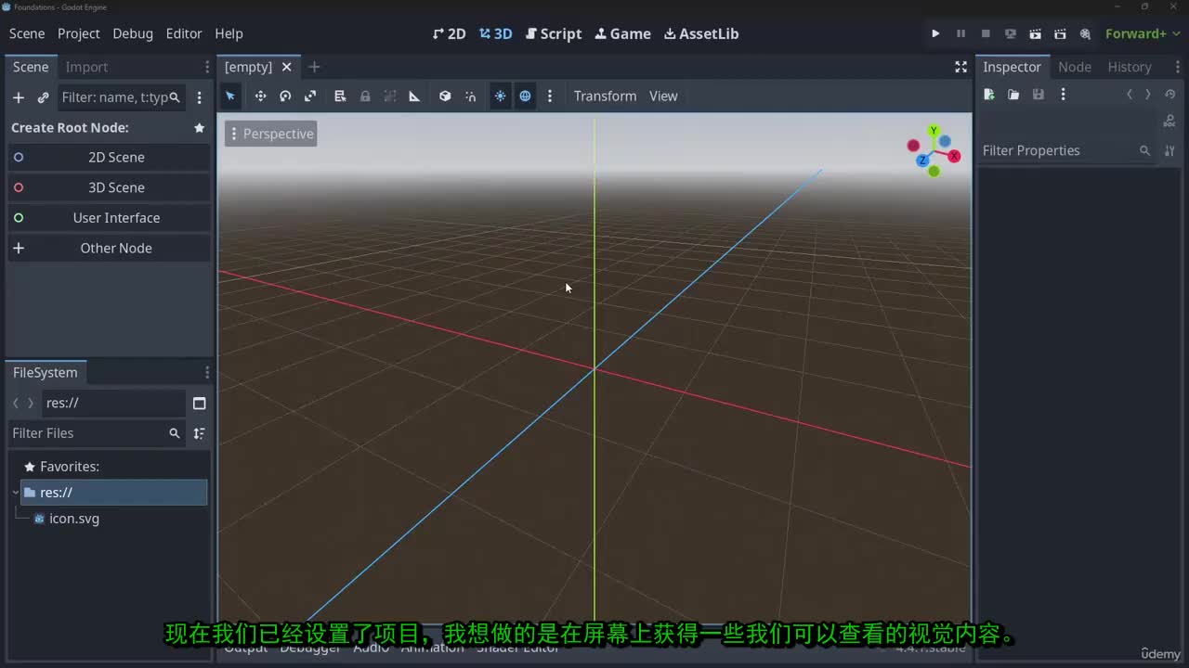Toggle FileSystem split mode icon
This screenshot has height=668, width=1189.
(x=199, y=404)
